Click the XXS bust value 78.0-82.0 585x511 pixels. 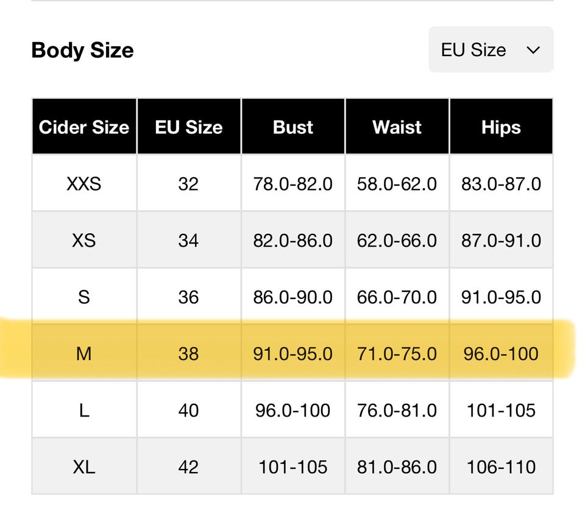click(293, 183)
